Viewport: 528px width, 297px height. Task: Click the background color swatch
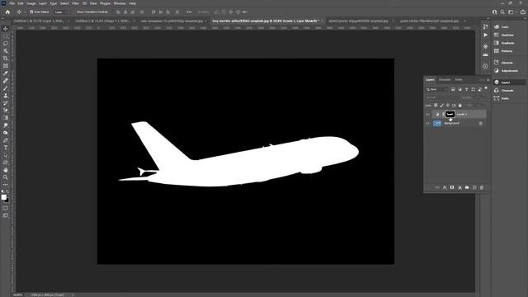click(x=7, y=200)
